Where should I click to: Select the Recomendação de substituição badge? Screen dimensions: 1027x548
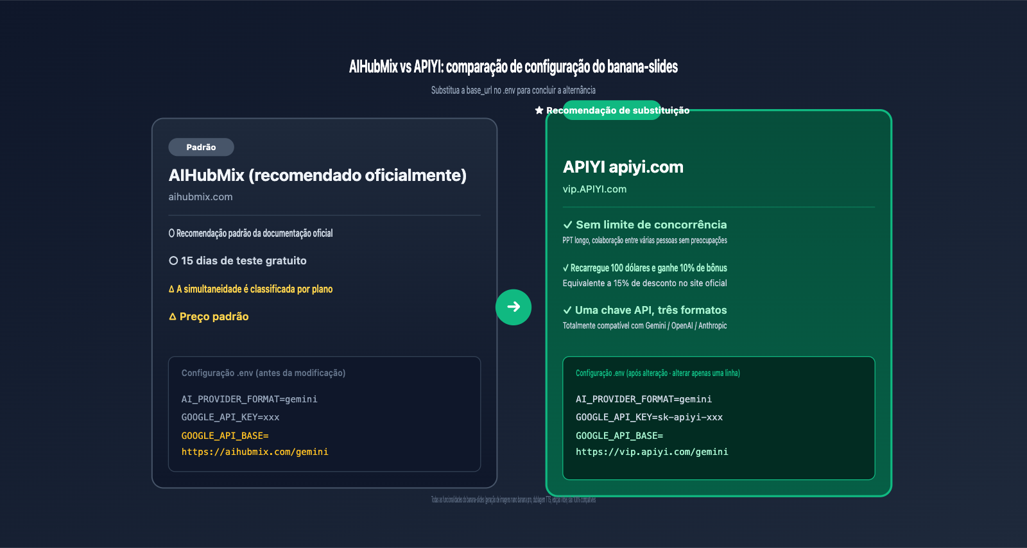[x=612, y=110]
